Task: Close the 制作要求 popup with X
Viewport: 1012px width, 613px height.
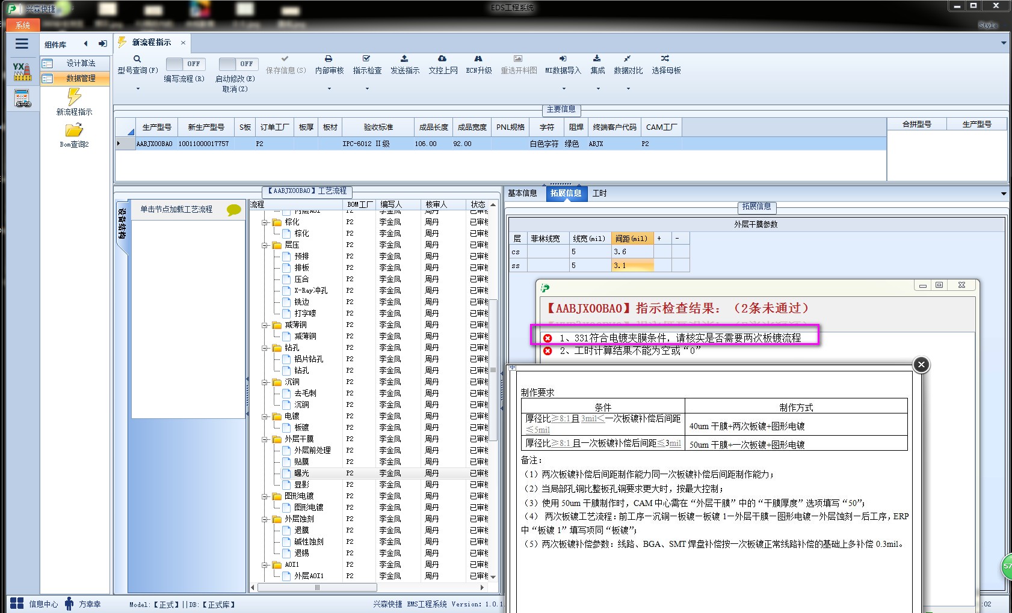Action: (x=921, y=365)
